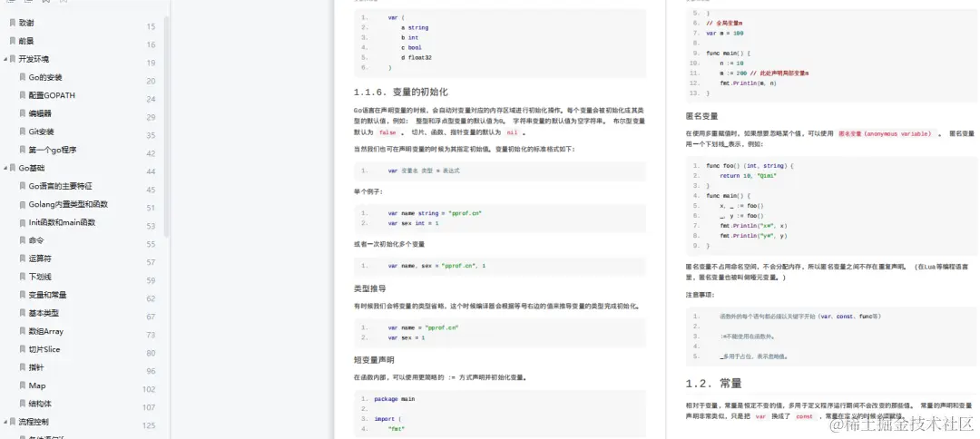Collapse the Go基础 outline section
980x439 pixels.
[x=5, y=168]
